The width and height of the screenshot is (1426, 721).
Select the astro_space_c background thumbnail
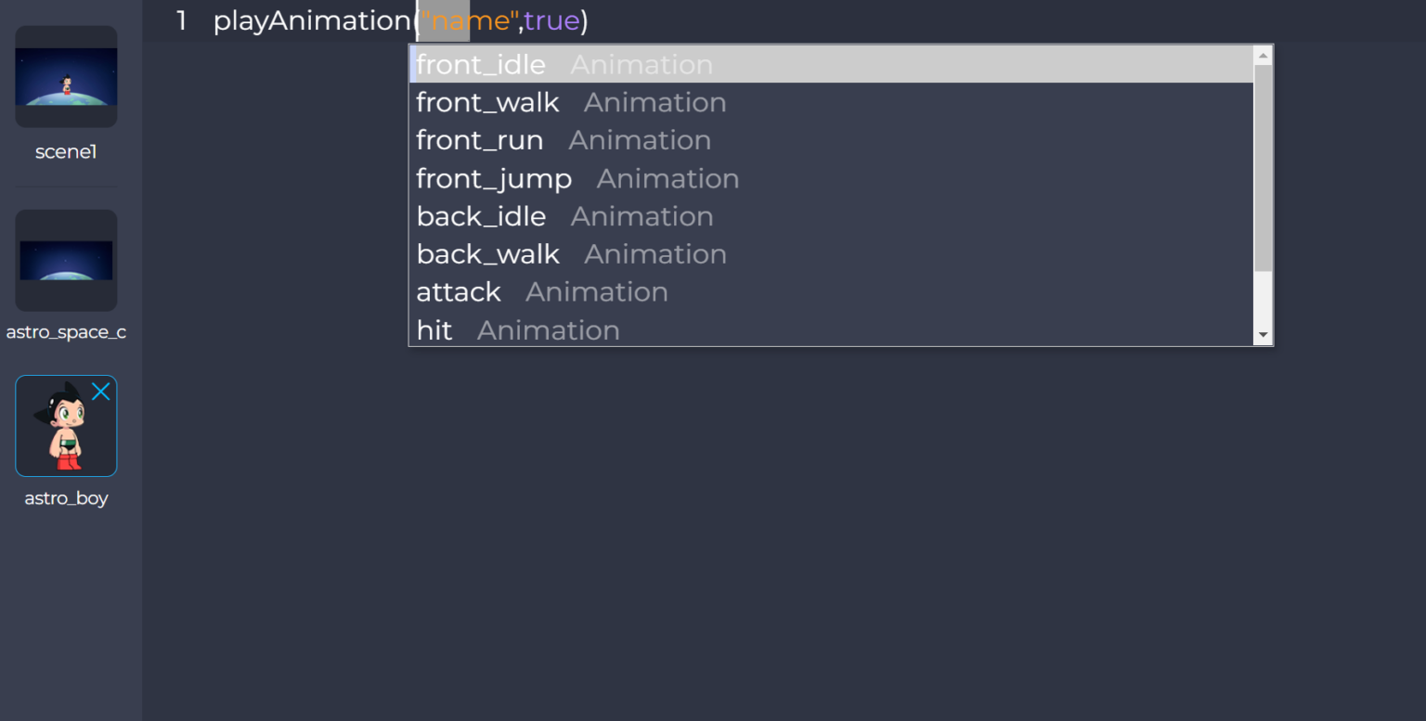(66, 261)
